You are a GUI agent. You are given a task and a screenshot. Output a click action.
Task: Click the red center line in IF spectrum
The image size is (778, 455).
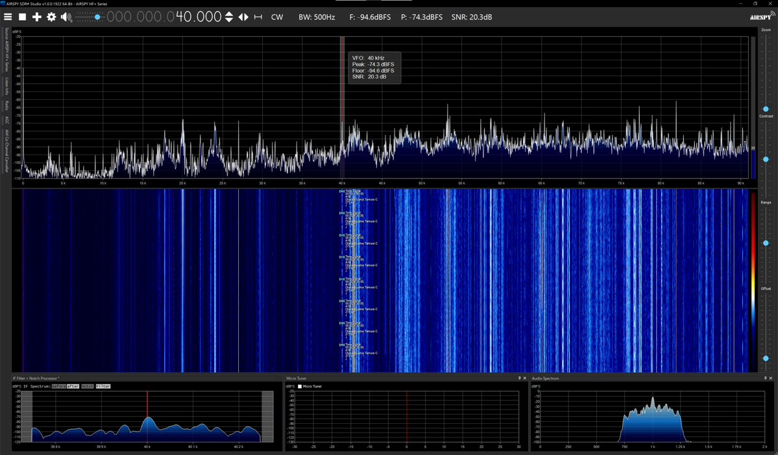tap(147, 416)
